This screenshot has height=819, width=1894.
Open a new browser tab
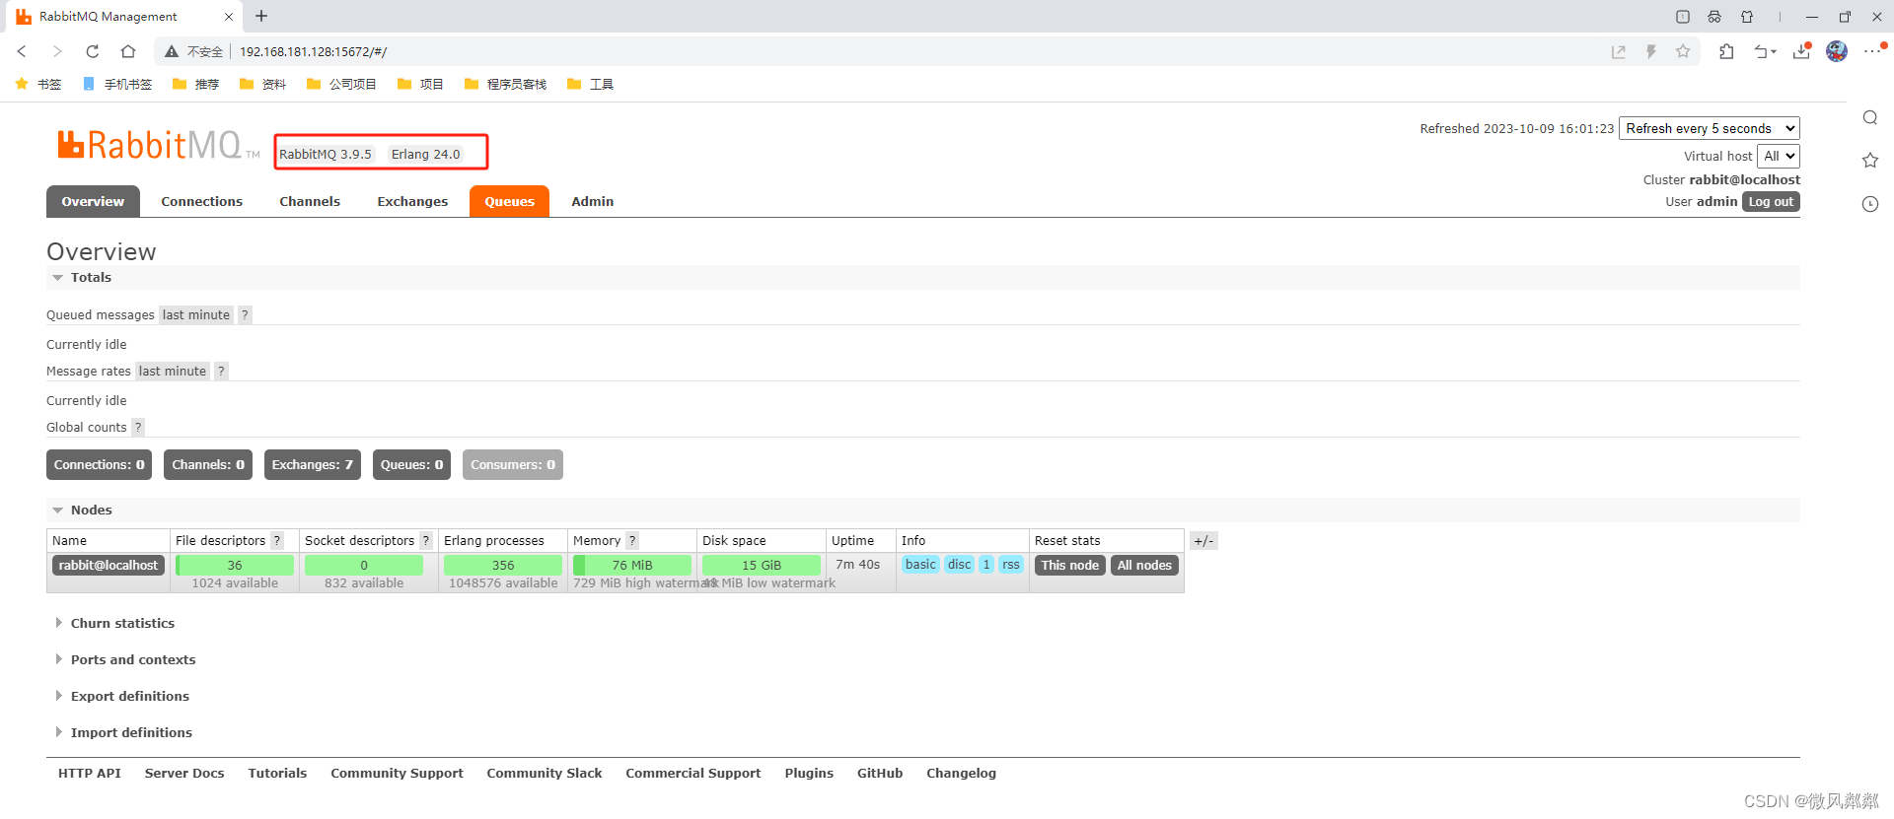tap(261, 16)
